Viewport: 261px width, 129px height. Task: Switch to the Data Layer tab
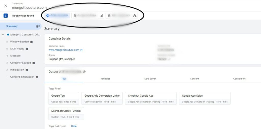coord(150,79)
